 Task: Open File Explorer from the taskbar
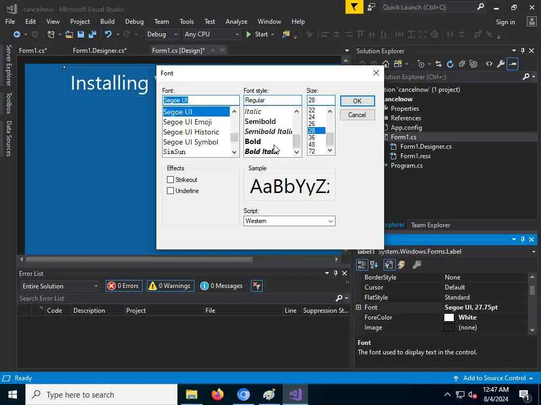pos(191,394)
